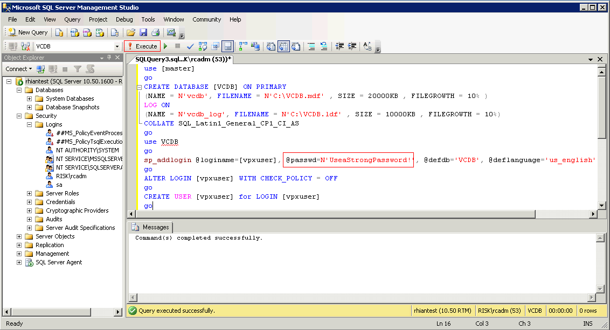610x330 pixels.
Task: Open the VCDB available databases dropdown
Action: coord(117,47)
